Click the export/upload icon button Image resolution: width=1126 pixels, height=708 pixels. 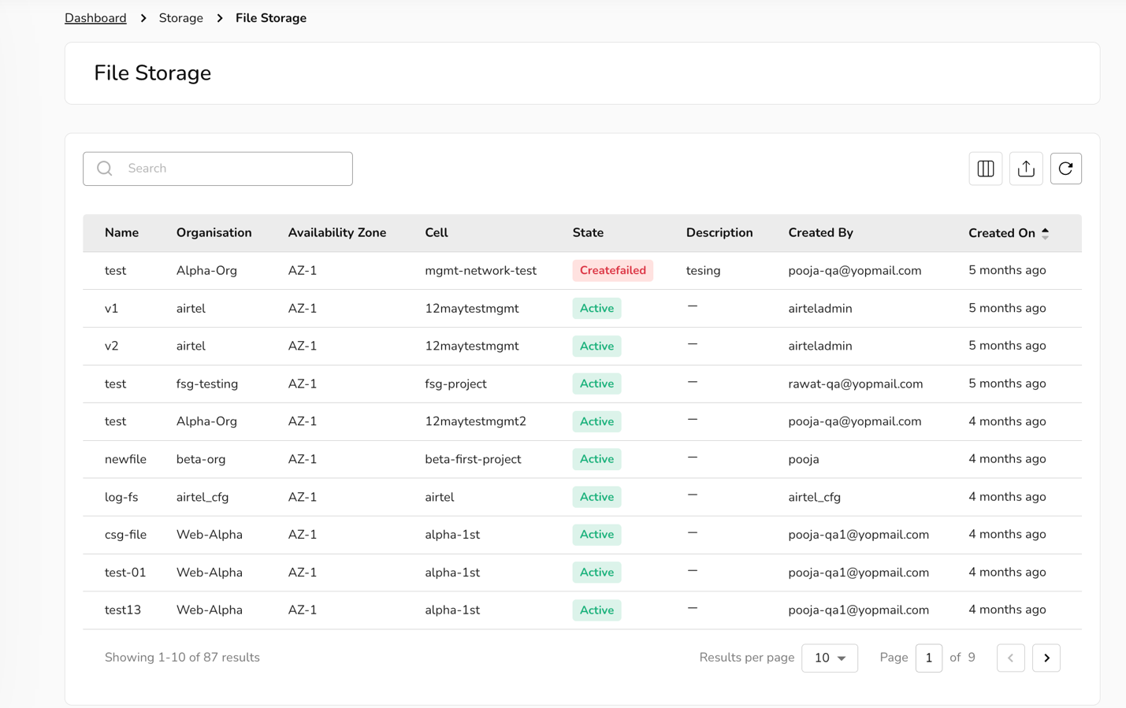(x=1025, y=169)
